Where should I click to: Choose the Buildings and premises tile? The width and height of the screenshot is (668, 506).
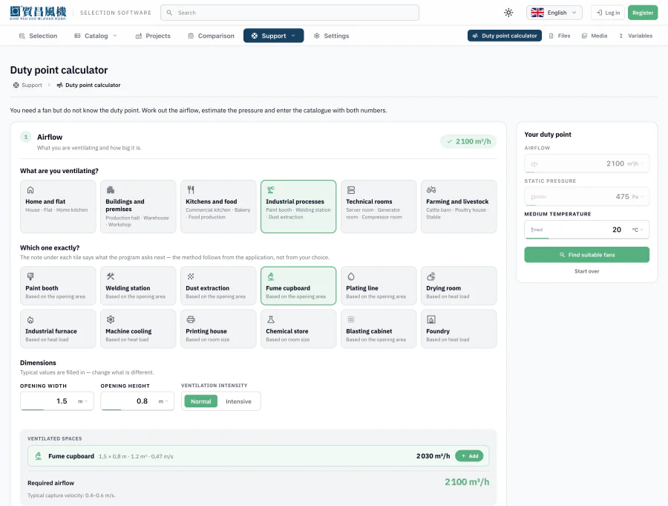(138, 207)
